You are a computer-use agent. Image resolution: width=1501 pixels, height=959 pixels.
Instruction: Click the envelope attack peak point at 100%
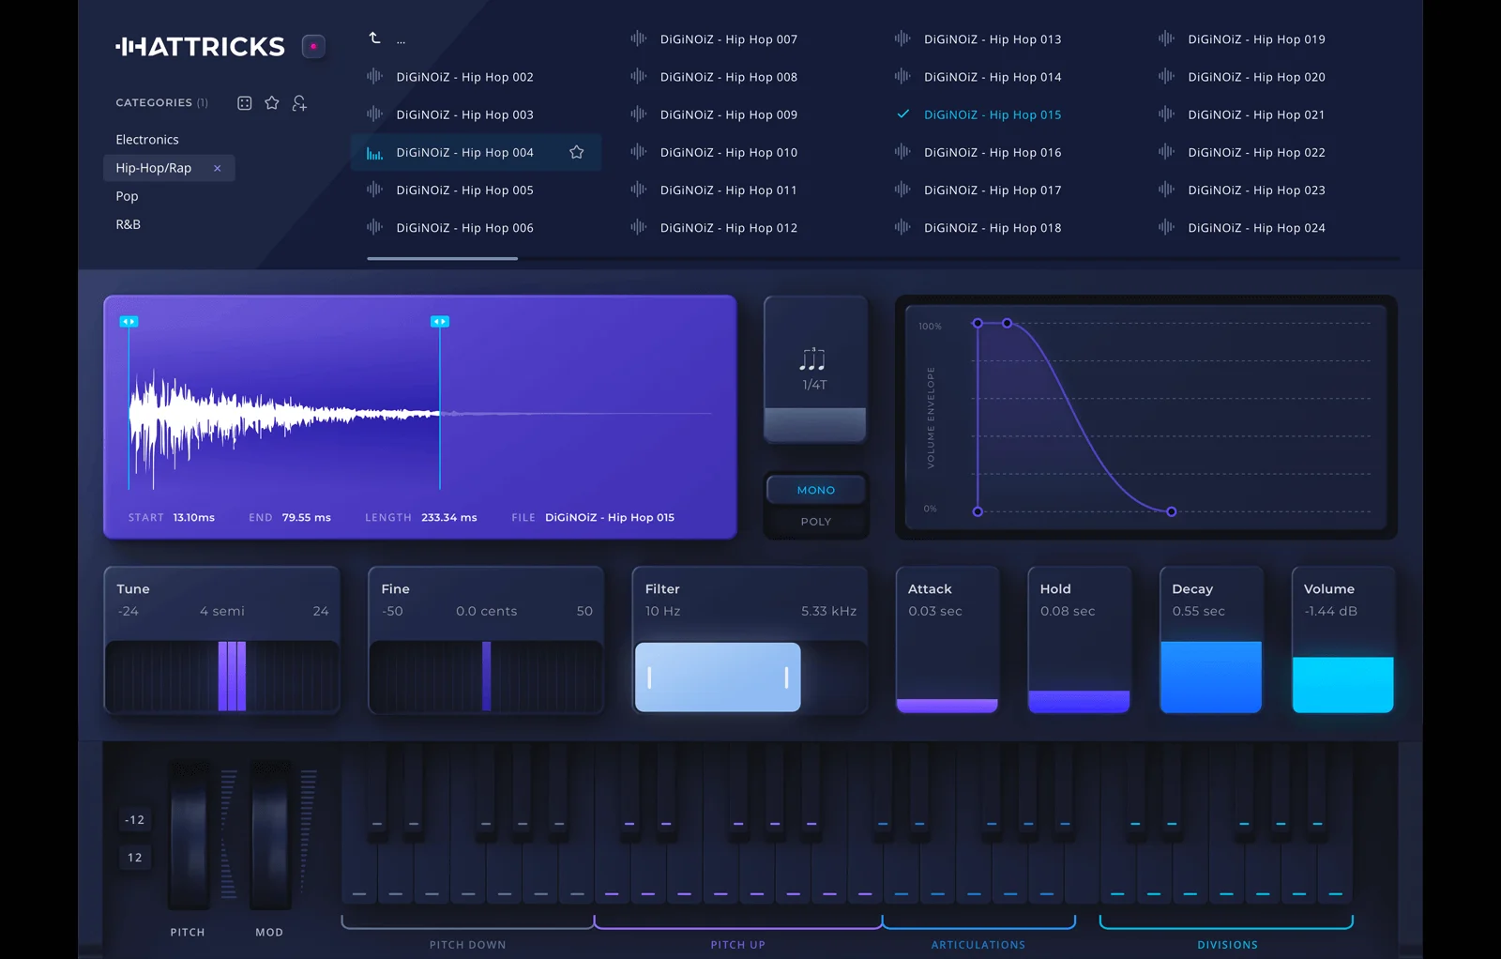(x=978, y=323)
